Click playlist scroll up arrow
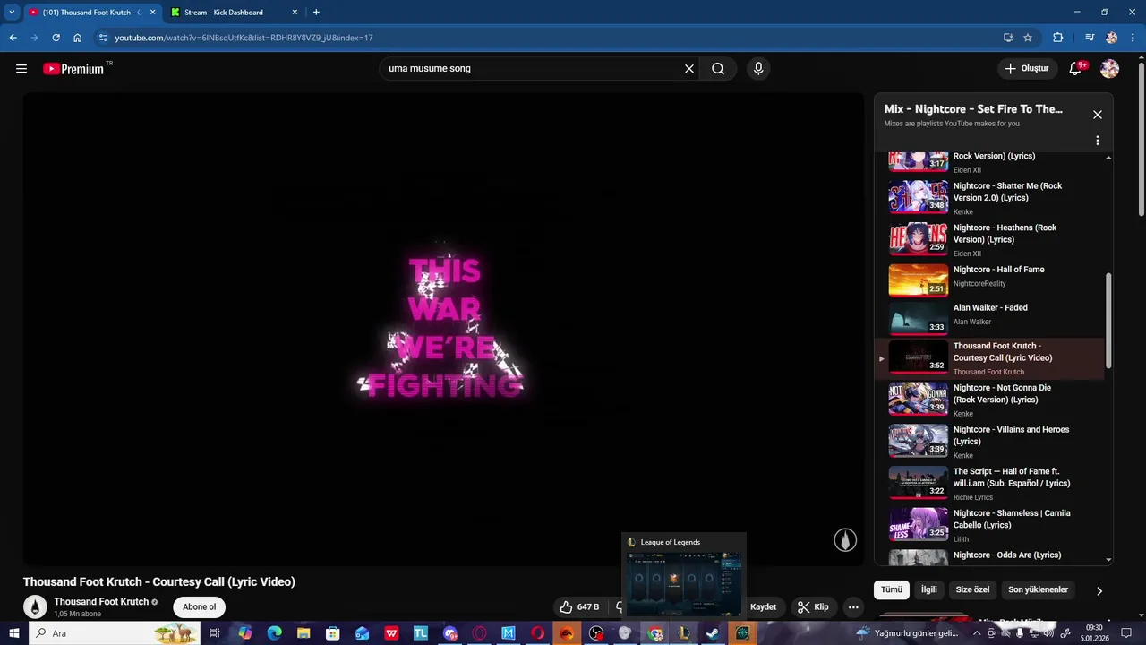 [1108, 158]
